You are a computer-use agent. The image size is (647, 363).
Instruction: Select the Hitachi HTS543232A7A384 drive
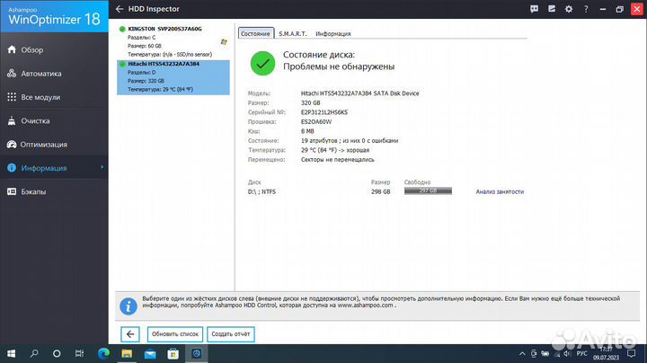(x=173, y=77)
